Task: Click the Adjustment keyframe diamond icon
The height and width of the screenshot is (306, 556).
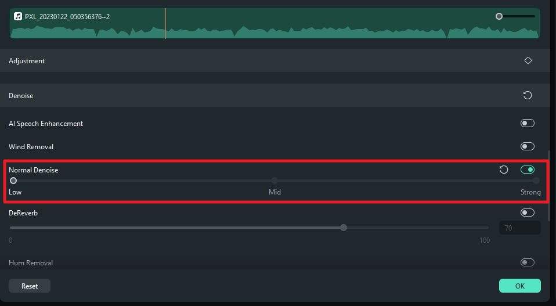Action: click(528, 60)
